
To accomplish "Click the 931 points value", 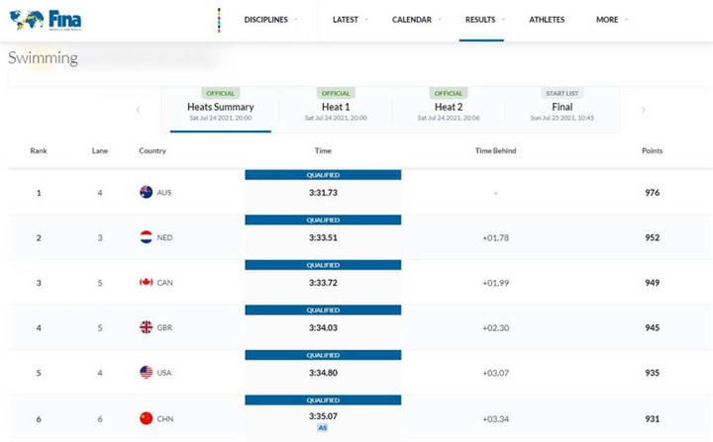I will point(652,419).
